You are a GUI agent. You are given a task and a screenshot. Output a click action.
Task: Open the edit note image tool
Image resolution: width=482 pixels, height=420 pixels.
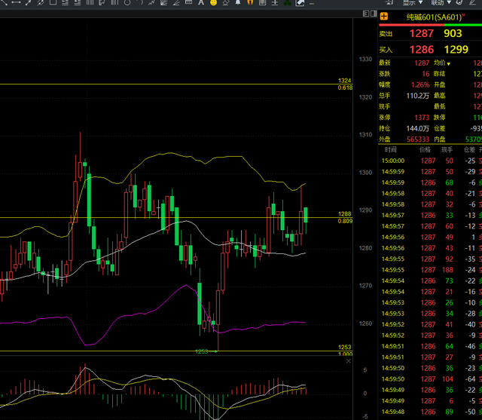[x=300, y=3]
